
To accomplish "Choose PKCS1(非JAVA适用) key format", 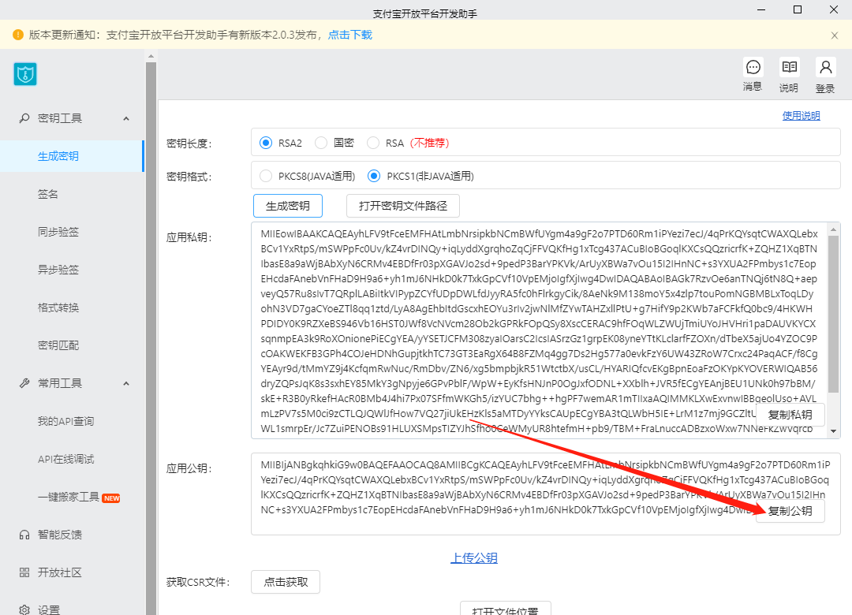I will tap(374, 176).
